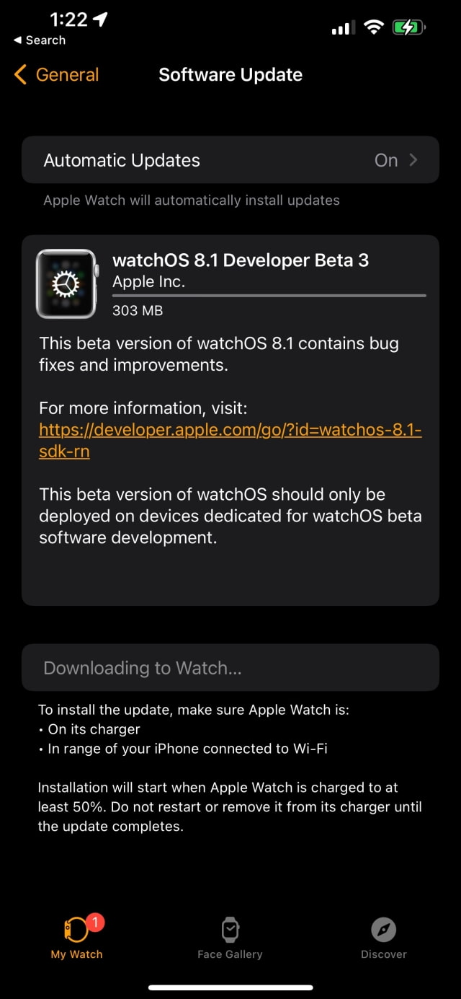
Task: Tap the On value for Automatic Updates
Action: tap(386, 160)
